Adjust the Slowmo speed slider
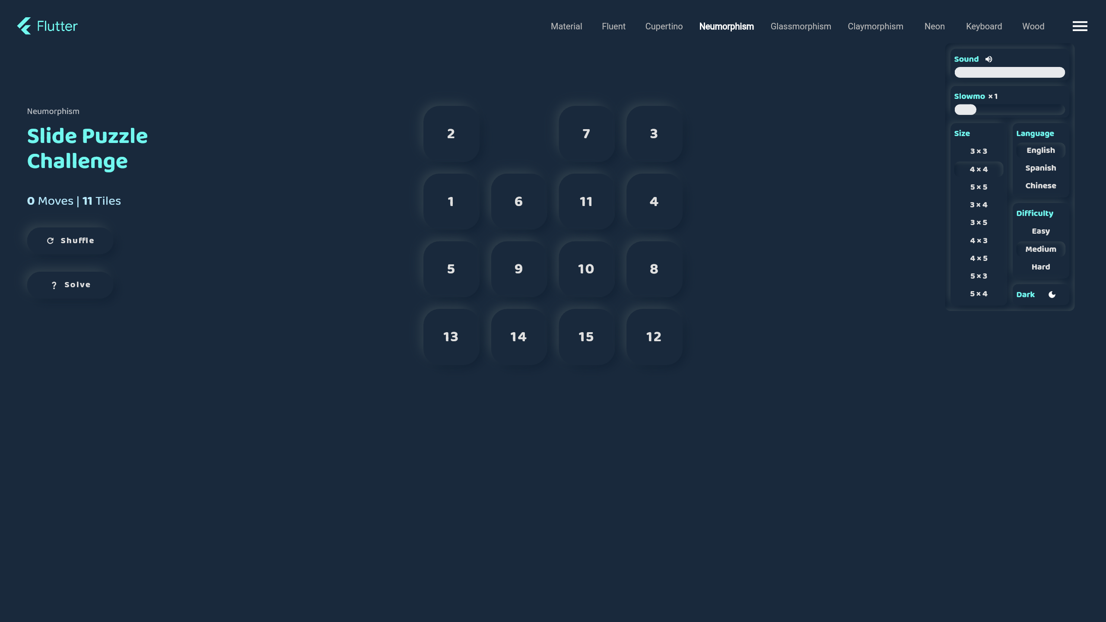The image size is (1106, 622). 1009,110
